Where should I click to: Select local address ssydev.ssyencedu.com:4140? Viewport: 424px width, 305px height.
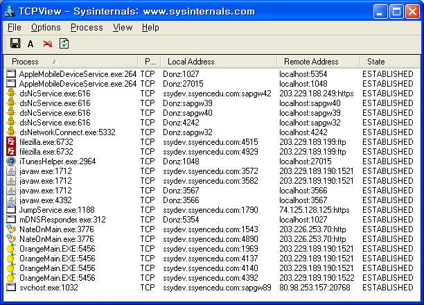tap(211, 268)
